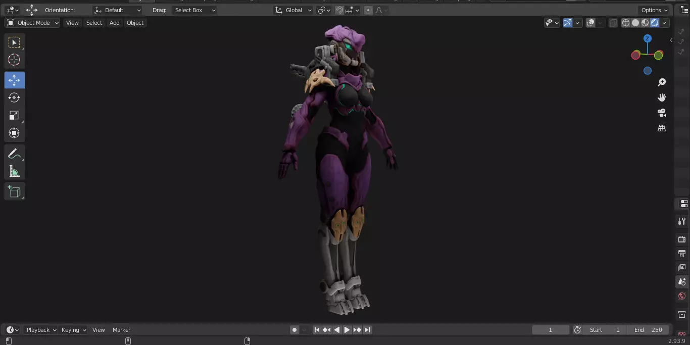Open the Playback menu
This screenshot has width=690, height=345.
coord(40,330)
